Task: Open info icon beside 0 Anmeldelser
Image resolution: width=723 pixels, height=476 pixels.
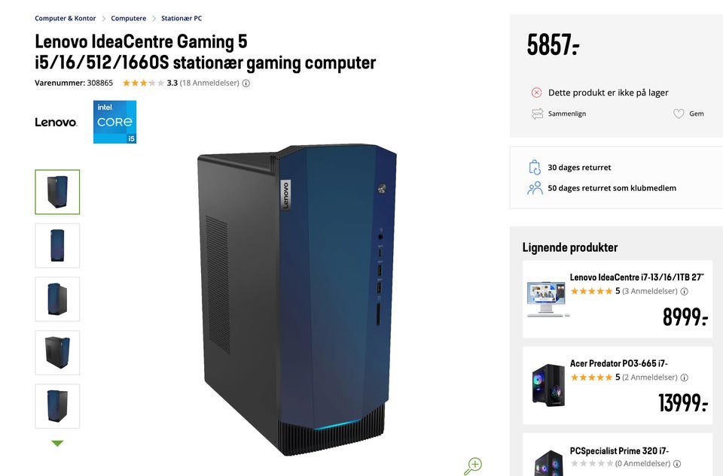Action: (x=677, y=463)
